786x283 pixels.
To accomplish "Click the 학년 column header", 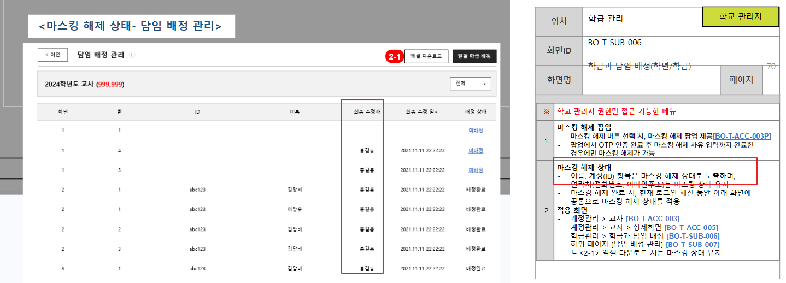I will 63,112.
